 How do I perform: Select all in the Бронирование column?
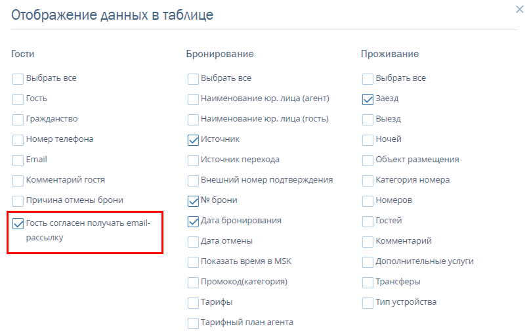pyautogui.click(x=193, y=79)
